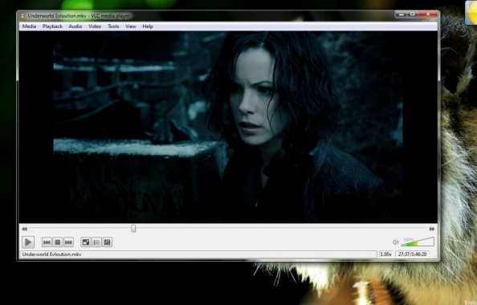Click the VLC cone title icon
The width and height of the screenshot is (477, 305).
click(x=22, y=16)
